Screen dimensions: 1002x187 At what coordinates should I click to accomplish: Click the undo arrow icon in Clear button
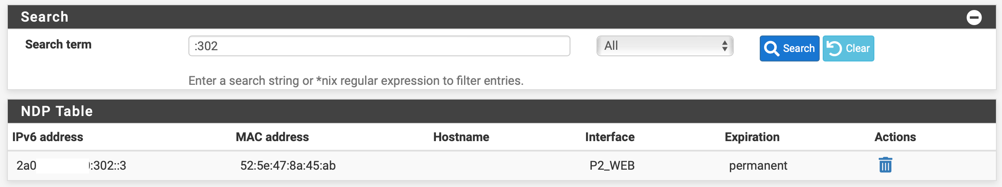(x=834, y=48)
